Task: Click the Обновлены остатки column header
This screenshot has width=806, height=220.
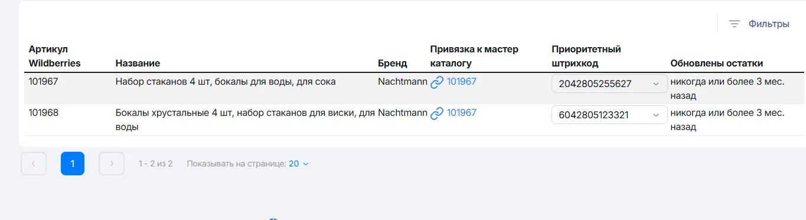Action: [717, 63]
